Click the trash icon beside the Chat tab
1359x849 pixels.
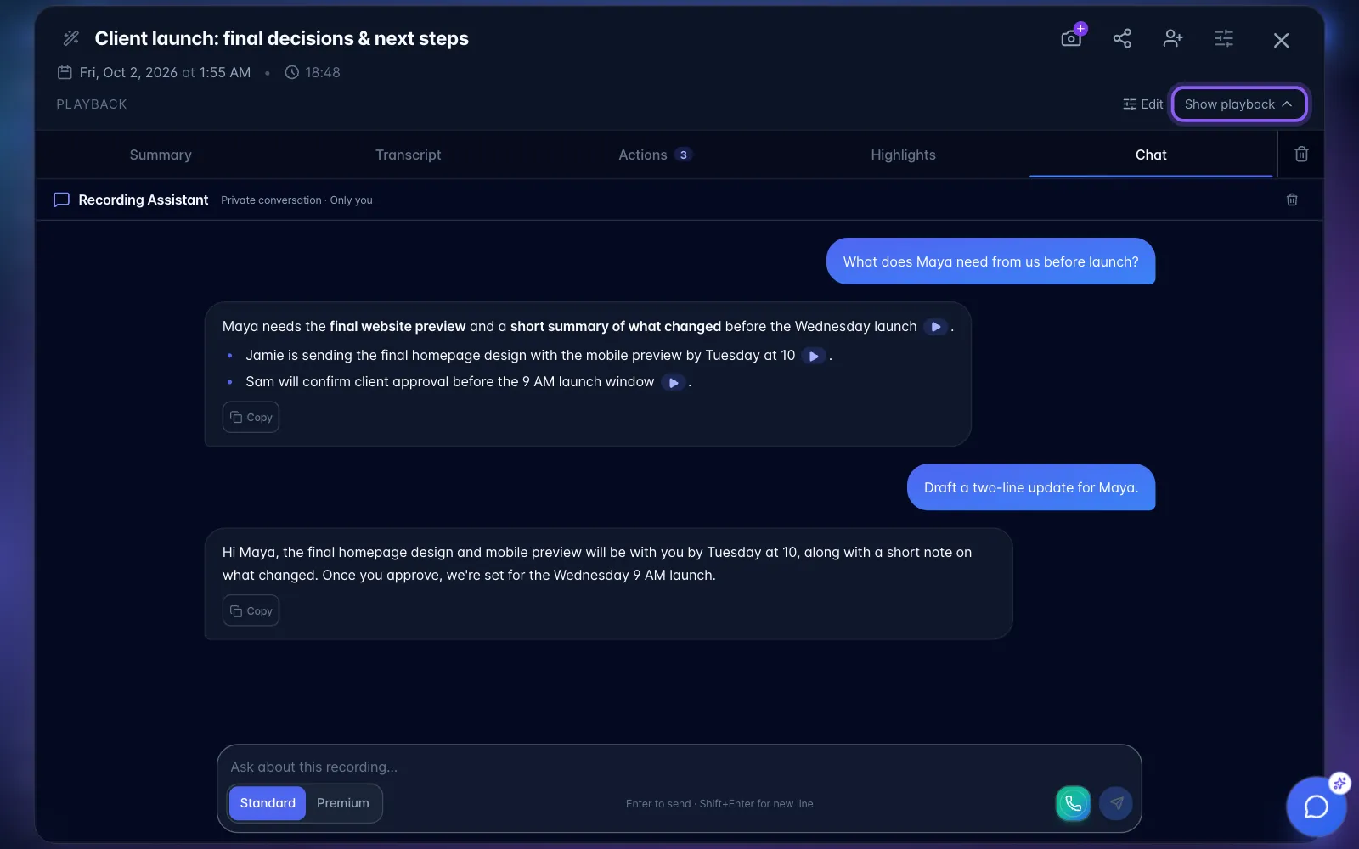pos(1301,155)
